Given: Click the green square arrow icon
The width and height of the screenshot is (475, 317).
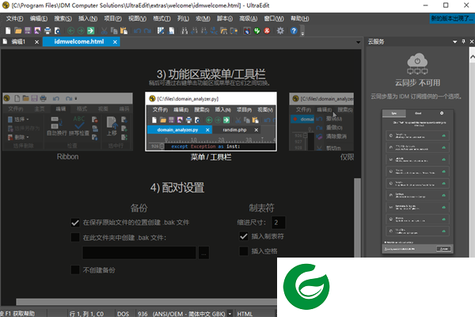Looking at the screenshot, I should 90,31.
